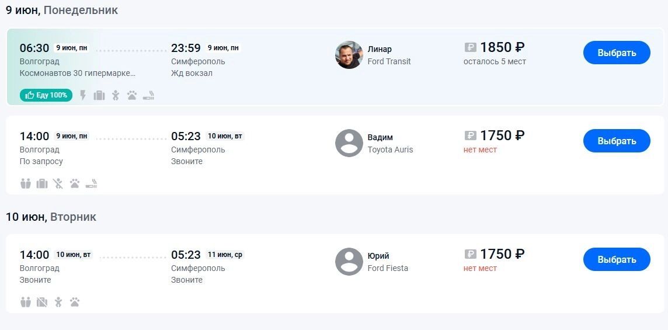668x330 pixels.
Task: Click the no-children icon in Вадим's trip
Action: tap(58, 183)
